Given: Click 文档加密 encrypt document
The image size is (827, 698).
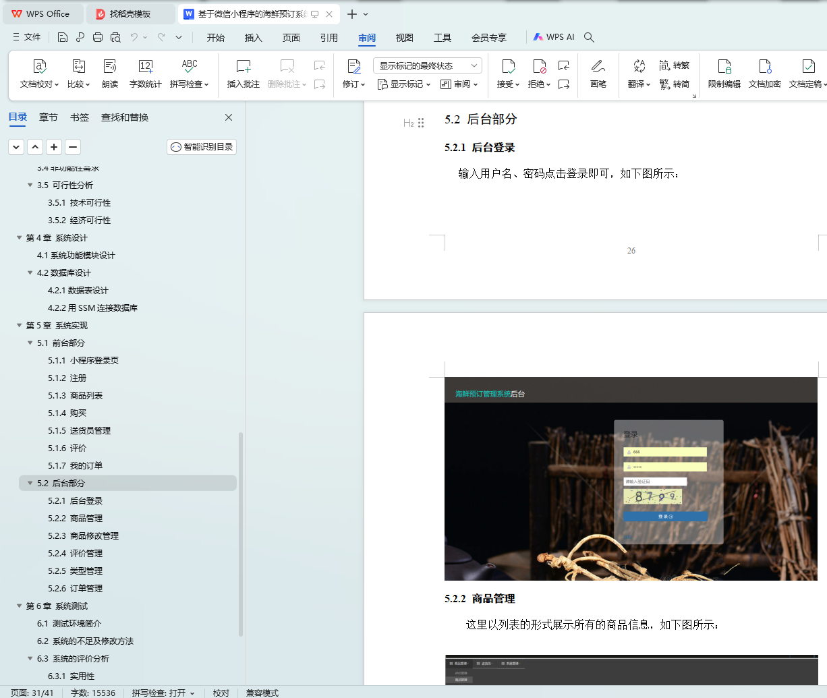Looking at the screenshot, I should coord(765,74).
